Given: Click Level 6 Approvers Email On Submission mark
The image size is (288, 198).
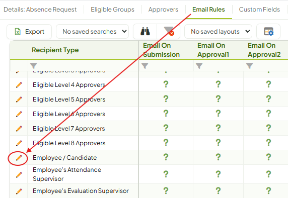Looking at the screenshot, I should click(x=166, y=114).
